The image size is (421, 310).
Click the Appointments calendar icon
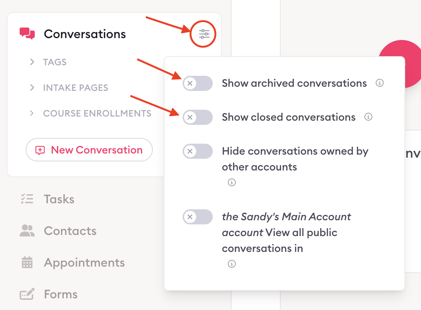click(x=27, y=262)
